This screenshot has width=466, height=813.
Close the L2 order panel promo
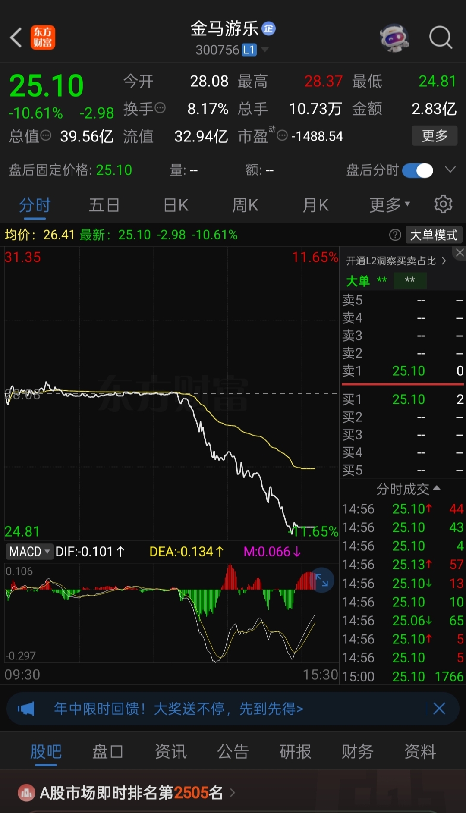(460, 253)
